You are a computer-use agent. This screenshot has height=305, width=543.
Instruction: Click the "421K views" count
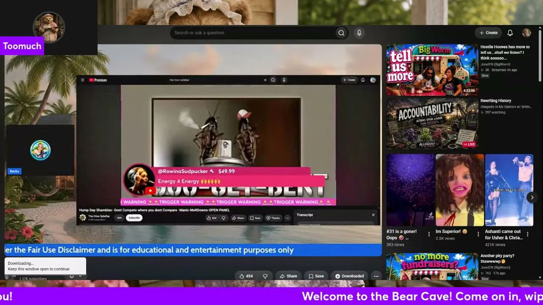tap(495, 245)
